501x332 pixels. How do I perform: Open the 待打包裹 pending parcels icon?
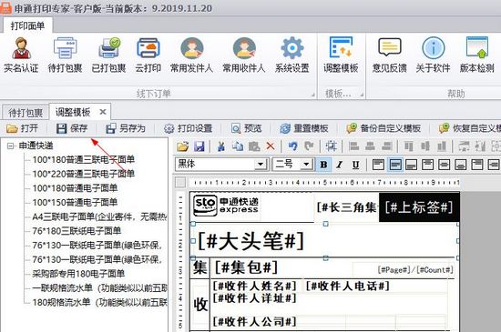click(65, 55)
